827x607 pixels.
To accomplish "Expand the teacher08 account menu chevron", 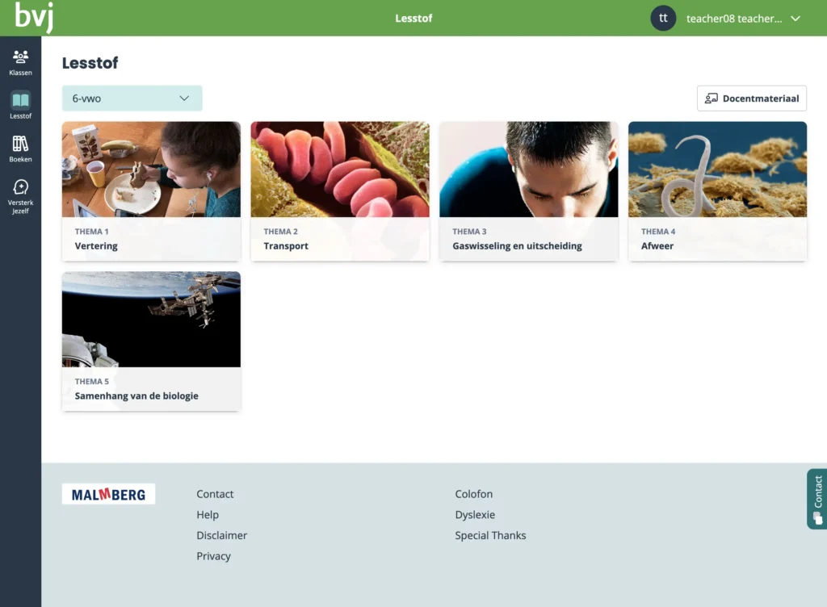I will 795,19.
